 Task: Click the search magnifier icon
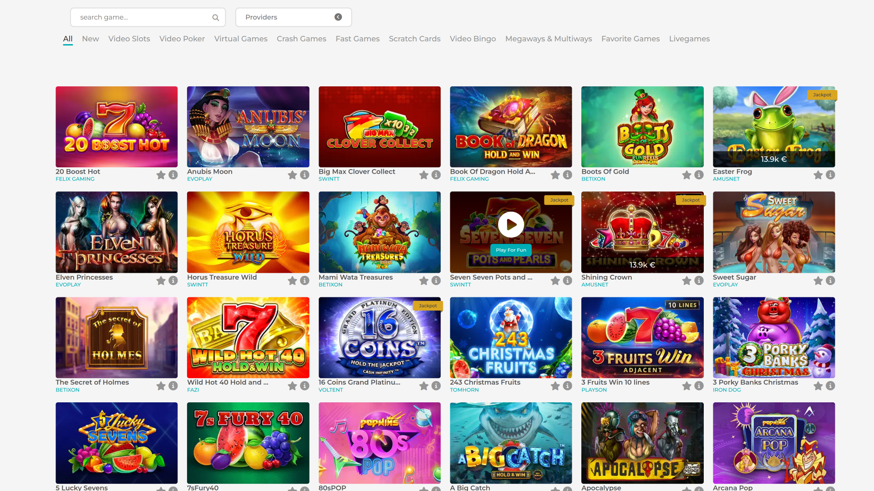click(x=215, y=17)
